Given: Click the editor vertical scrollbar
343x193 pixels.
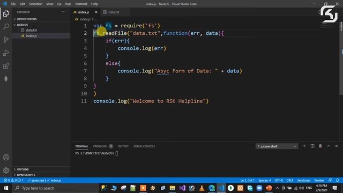Looking at the screenshot, I should click(341, 58).
